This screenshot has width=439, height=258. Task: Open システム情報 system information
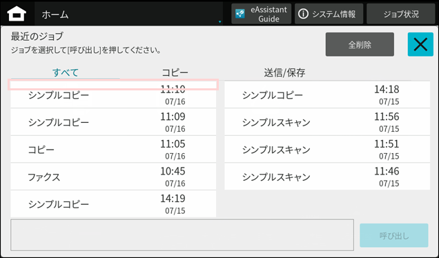point(329,14)
